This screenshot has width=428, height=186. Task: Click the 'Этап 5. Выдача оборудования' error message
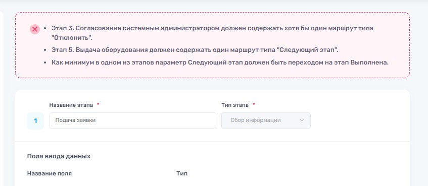tap(195, 50)
